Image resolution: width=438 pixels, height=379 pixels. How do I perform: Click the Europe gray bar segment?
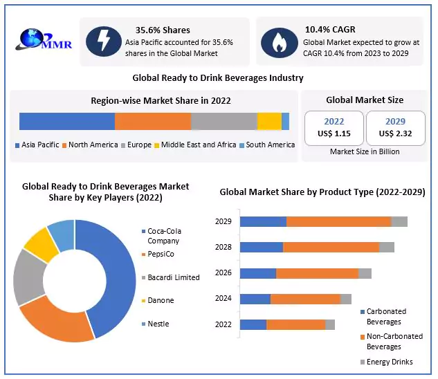tap(223, 121)
